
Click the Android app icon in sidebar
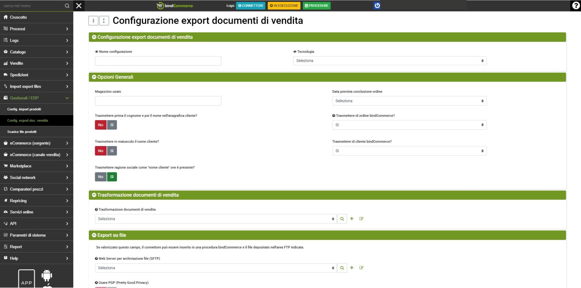(x=47, y=276)
